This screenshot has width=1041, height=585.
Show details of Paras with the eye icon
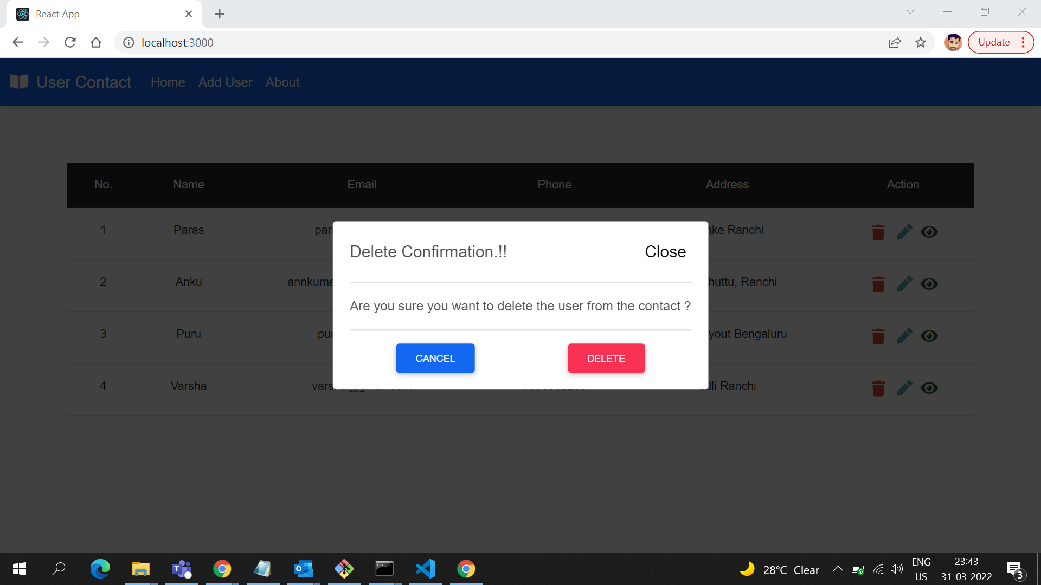click(929, 232)
